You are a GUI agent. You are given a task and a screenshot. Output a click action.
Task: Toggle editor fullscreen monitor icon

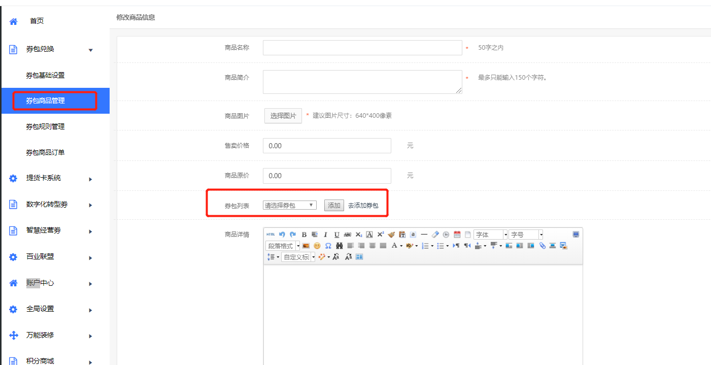576,235
